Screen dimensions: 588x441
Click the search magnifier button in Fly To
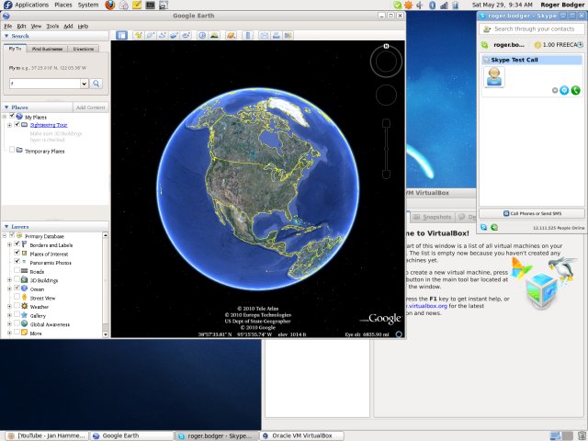[96, 84]
